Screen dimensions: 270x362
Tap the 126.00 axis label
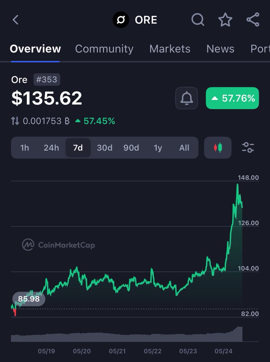click(x=248, y=223)
